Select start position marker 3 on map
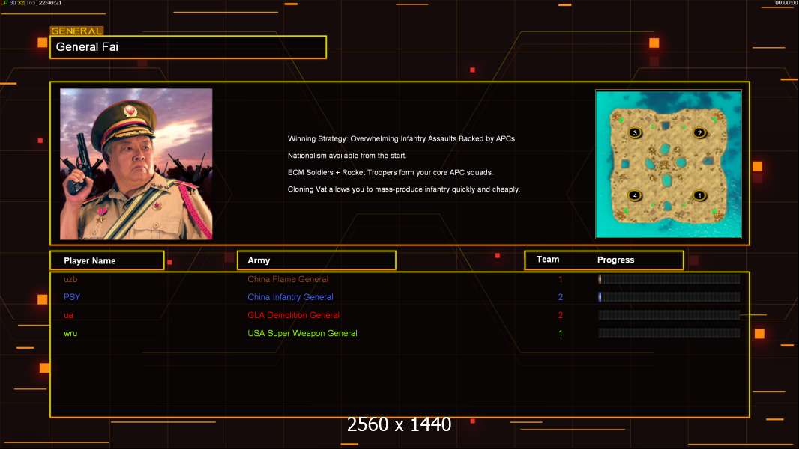Viewport: 799px width, 449px height. (635, 132)
